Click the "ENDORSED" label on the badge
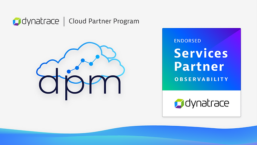Image resolution: width=257 pixels, height=145 pixels. pos(188,41)
